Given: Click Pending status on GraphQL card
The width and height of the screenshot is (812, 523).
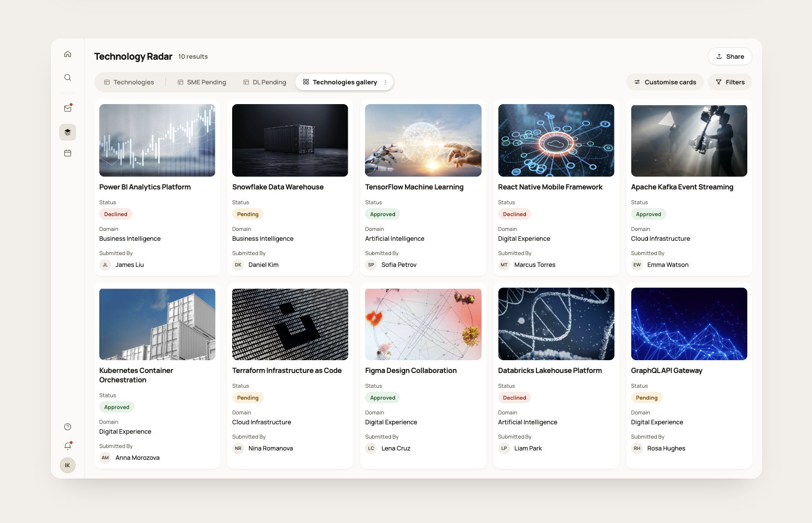Looking at the screenshot, I should tap(647, 398).
